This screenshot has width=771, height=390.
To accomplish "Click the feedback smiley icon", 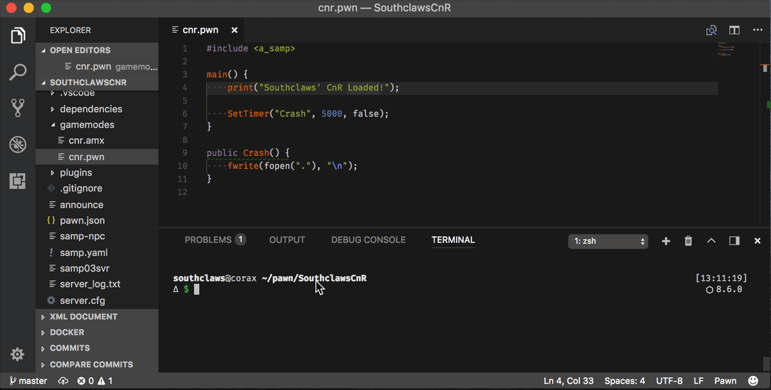I will pyautogui.click(x=753, y=381).
